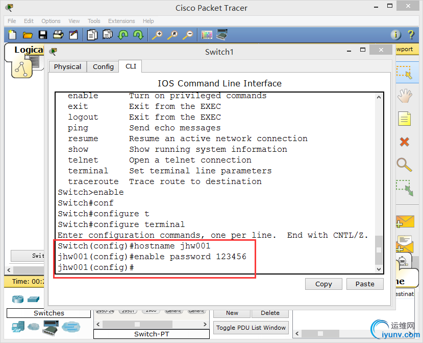Save the network with the floppy icon

click(x=43, y=35)
